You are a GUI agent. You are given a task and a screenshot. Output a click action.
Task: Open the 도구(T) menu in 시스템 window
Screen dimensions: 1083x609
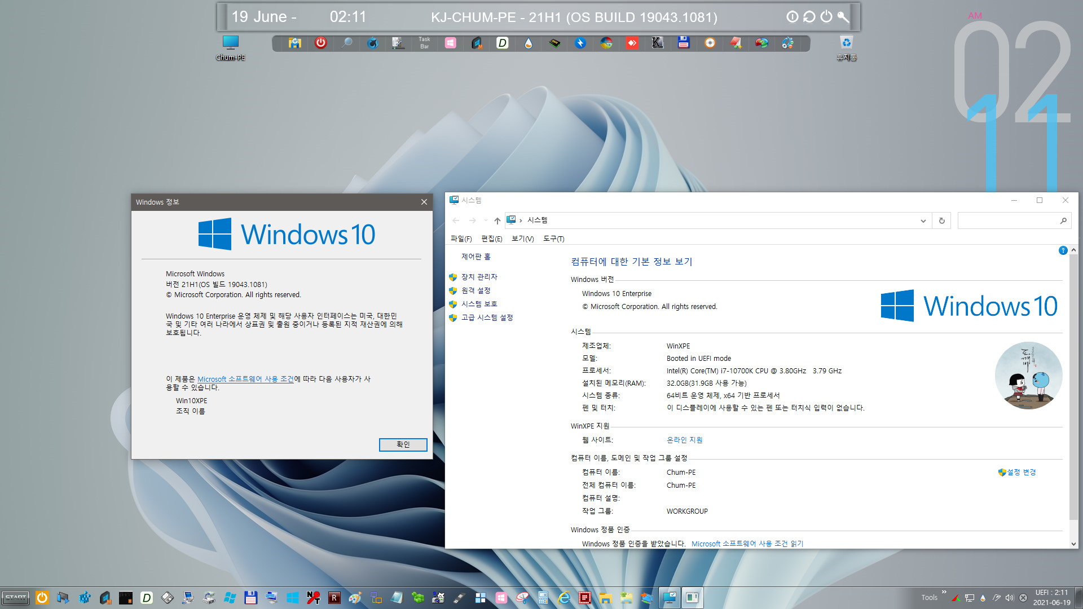point(553,239)
